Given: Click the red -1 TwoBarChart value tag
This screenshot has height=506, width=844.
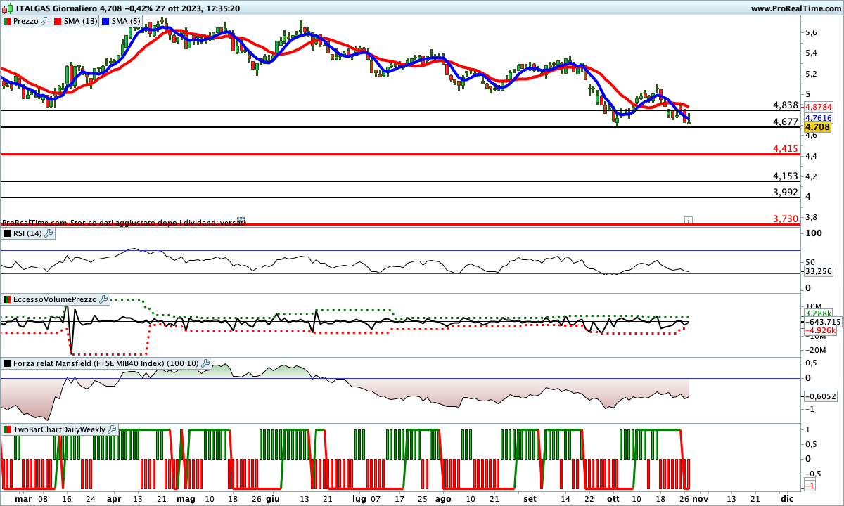Looking at the screenshot, I should coord(810,486).
